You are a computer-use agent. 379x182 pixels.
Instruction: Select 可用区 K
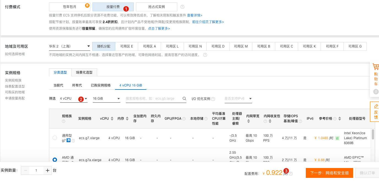(x=309, y=46)
